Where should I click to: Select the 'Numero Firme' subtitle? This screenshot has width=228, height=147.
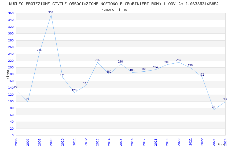(x=114, y=10)
